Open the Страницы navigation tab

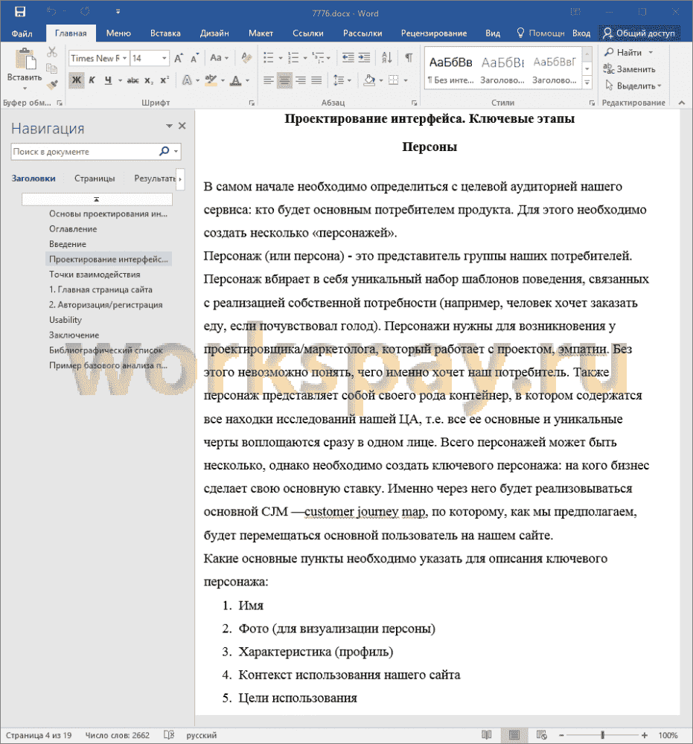coord(95,179)
